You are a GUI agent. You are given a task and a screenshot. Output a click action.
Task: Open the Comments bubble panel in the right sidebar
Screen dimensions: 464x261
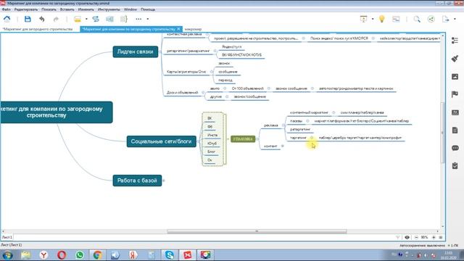click(455, 148)
